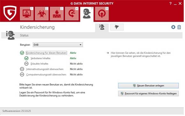This screenshot has height=116, width=185.
Task: Open the help question mark
Action: pos(170,3)
